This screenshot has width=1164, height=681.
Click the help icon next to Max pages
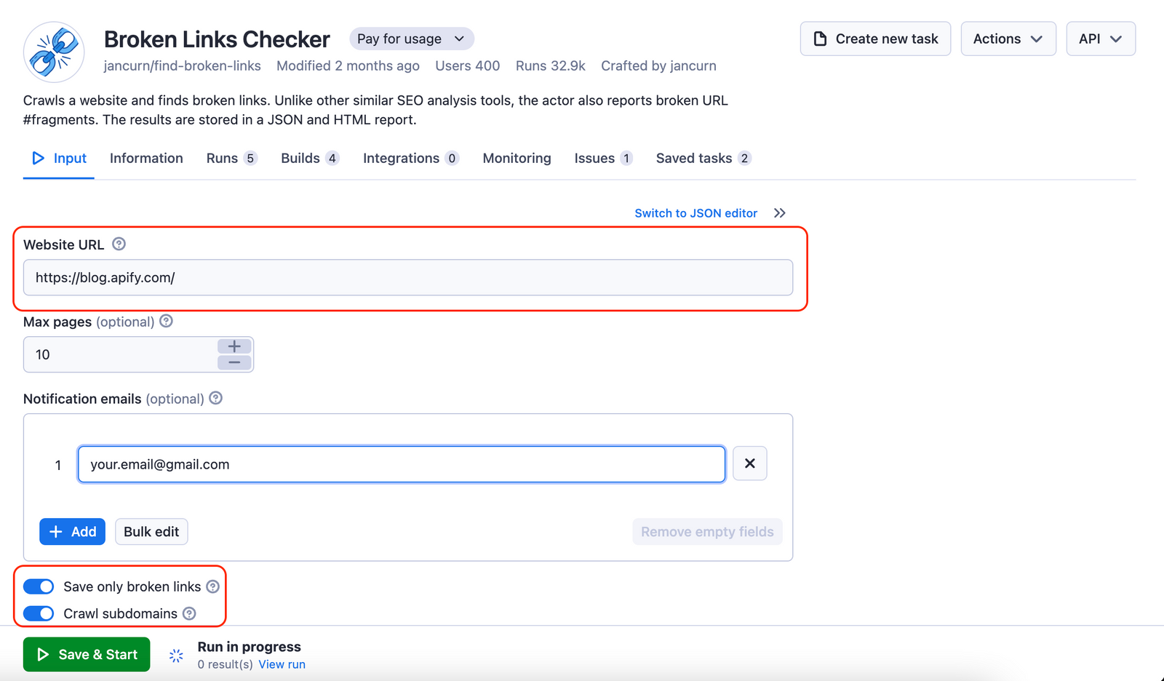pyautogui.click(x=166, y=321)
